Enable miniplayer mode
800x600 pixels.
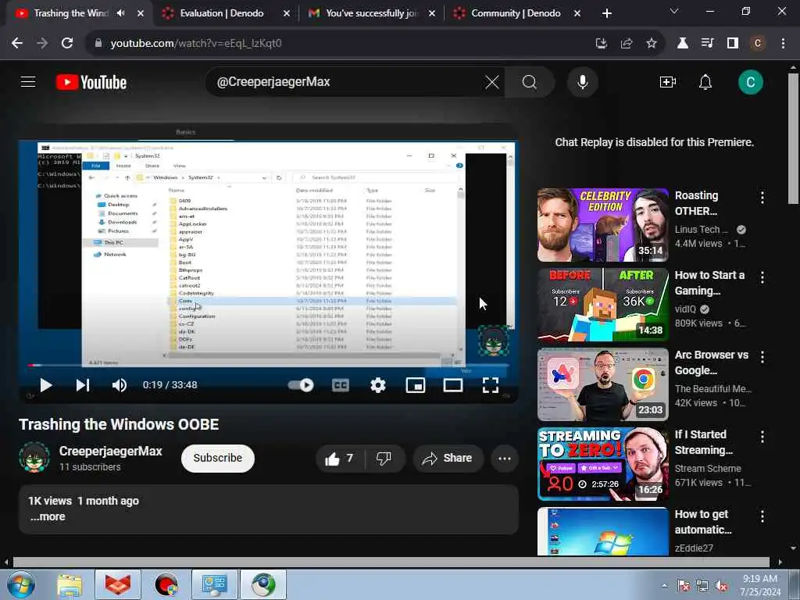click(x=416, y=385)
